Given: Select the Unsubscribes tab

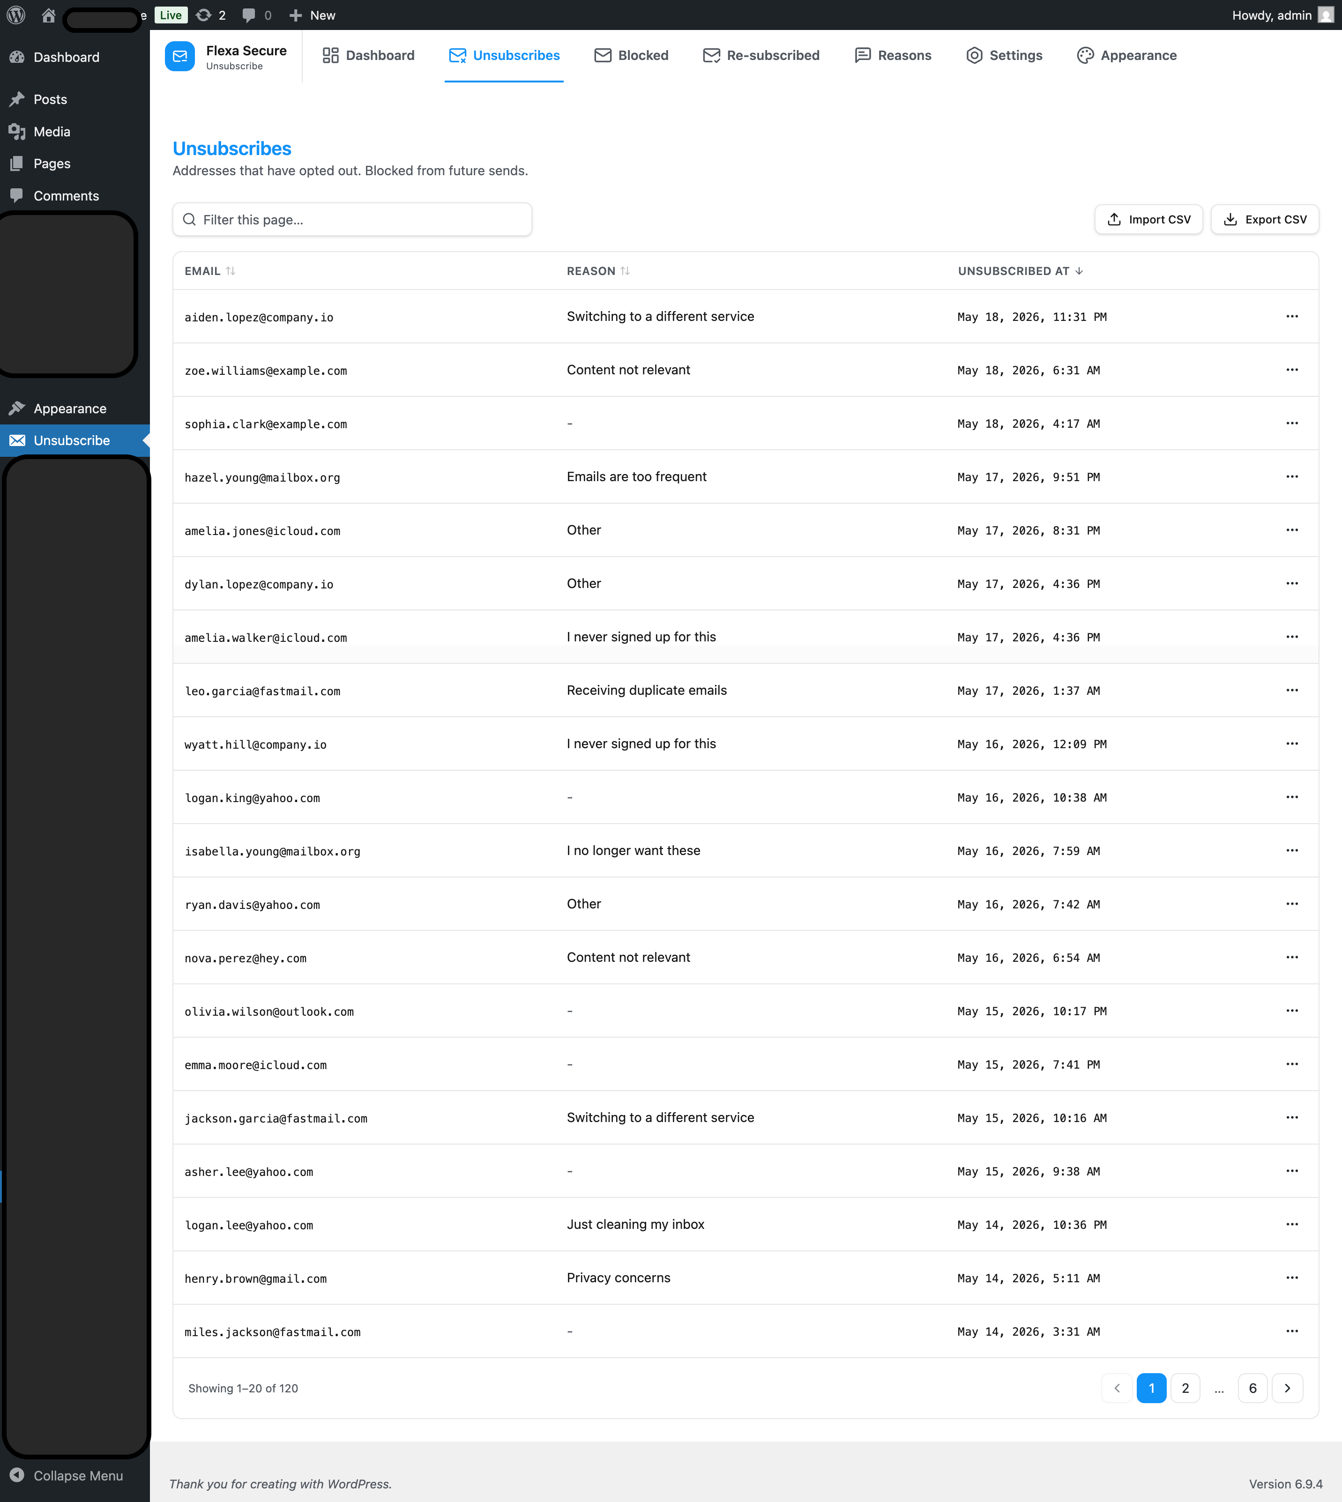Looking at the screenshot, I should tap(504, 55).
